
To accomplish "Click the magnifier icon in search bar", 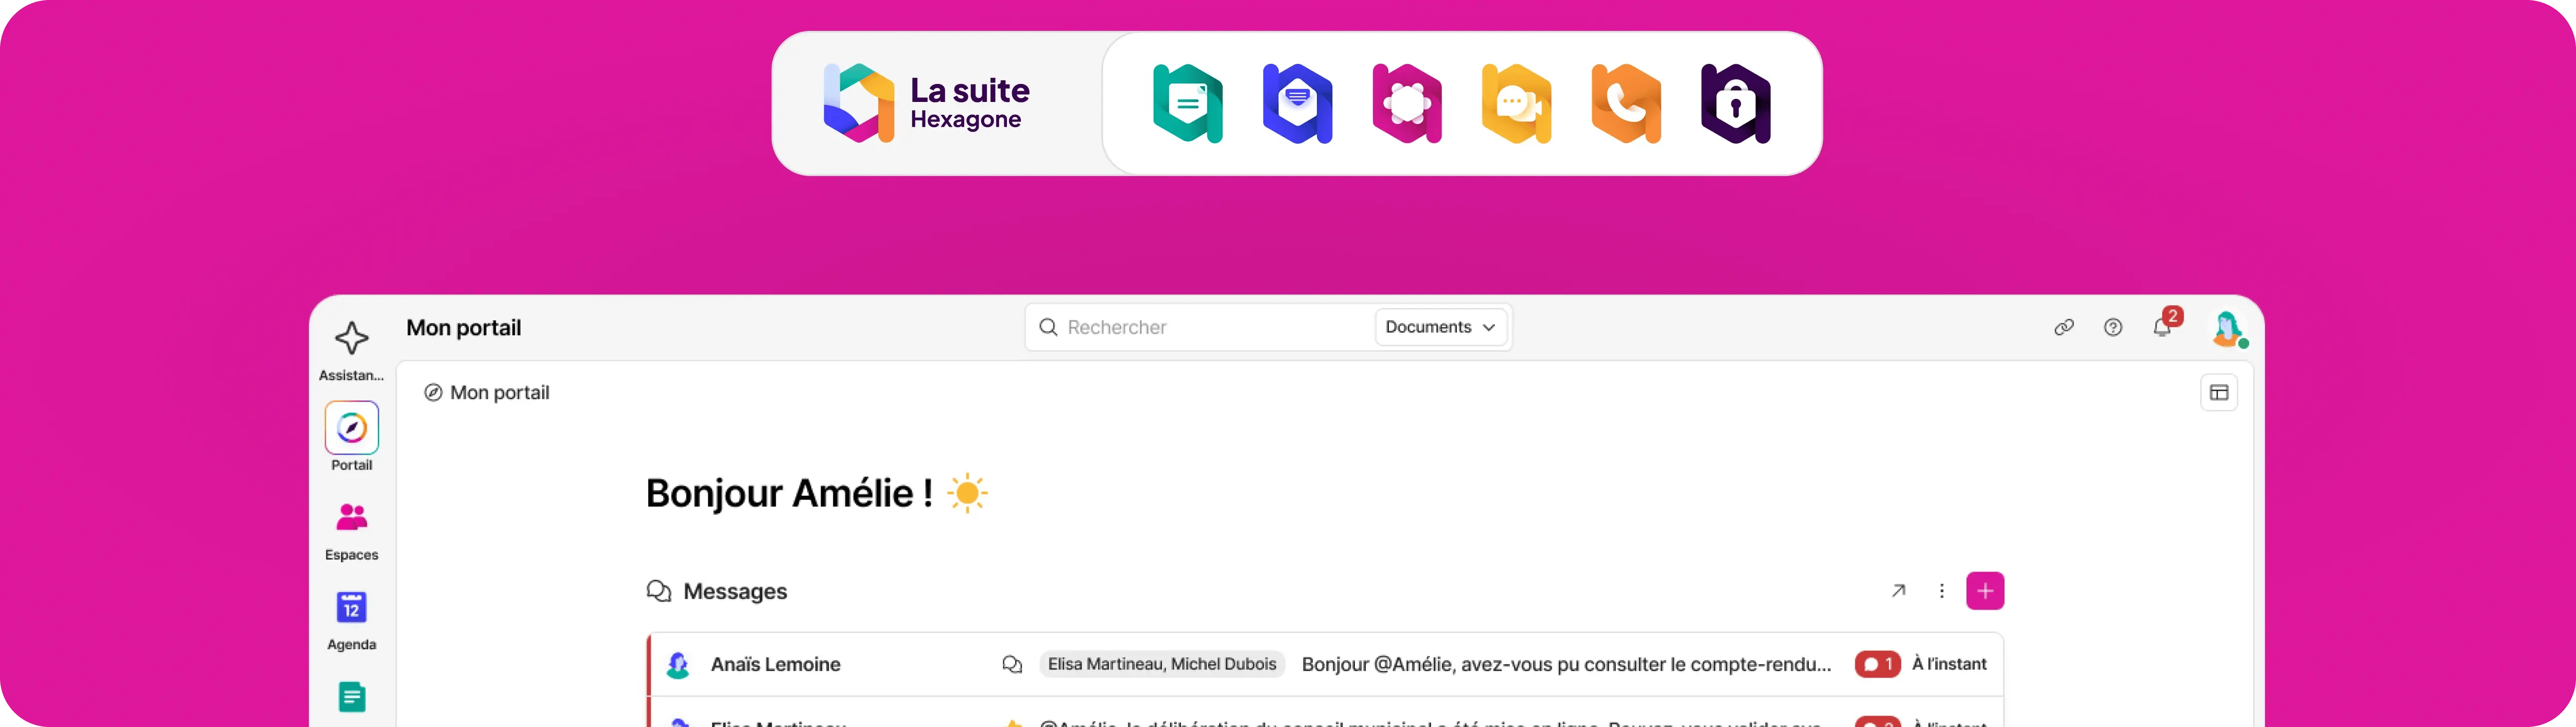I will pos(1048,327).
